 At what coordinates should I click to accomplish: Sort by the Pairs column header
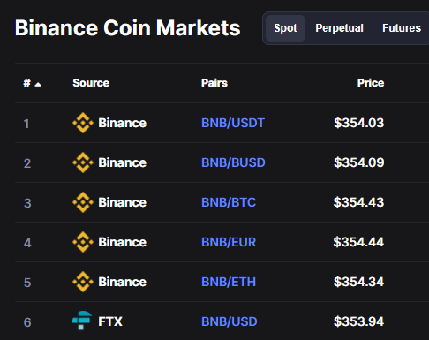214,83
